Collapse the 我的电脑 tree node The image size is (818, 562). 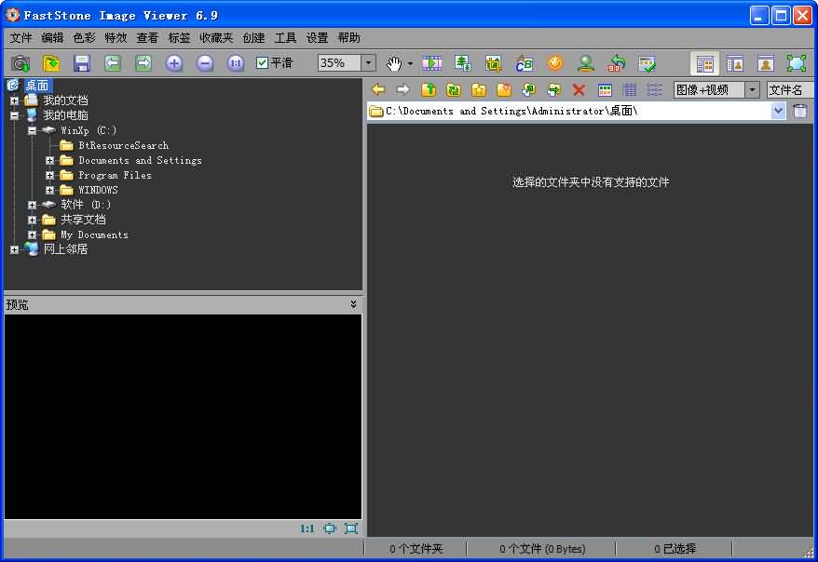pyautogui.click(x=15, y=115)
